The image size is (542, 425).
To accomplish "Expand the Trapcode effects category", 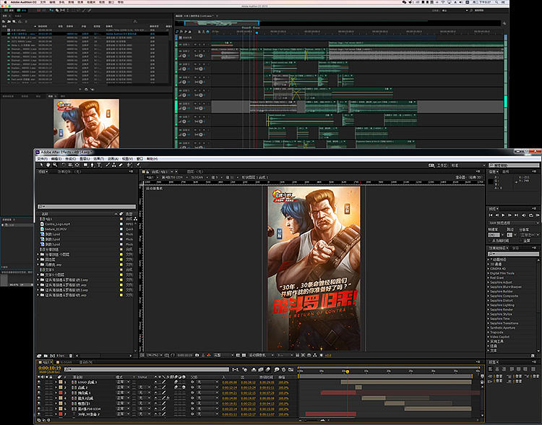I will pyautogui.click(x=488, y=332).
